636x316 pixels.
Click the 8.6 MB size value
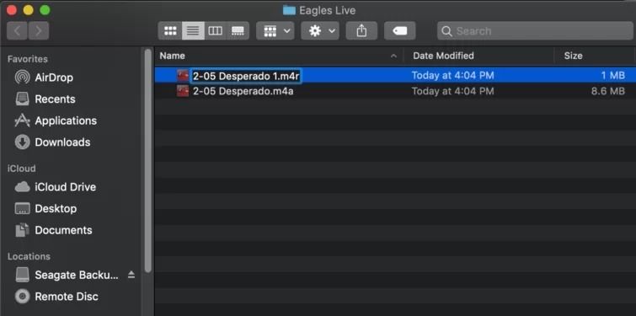pos(607,92)
